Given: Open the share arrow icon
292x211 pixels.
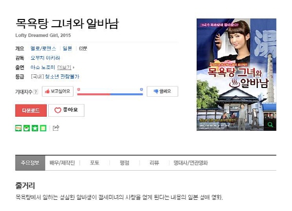Looking at the screenshot, I should (x=56, y=128).
